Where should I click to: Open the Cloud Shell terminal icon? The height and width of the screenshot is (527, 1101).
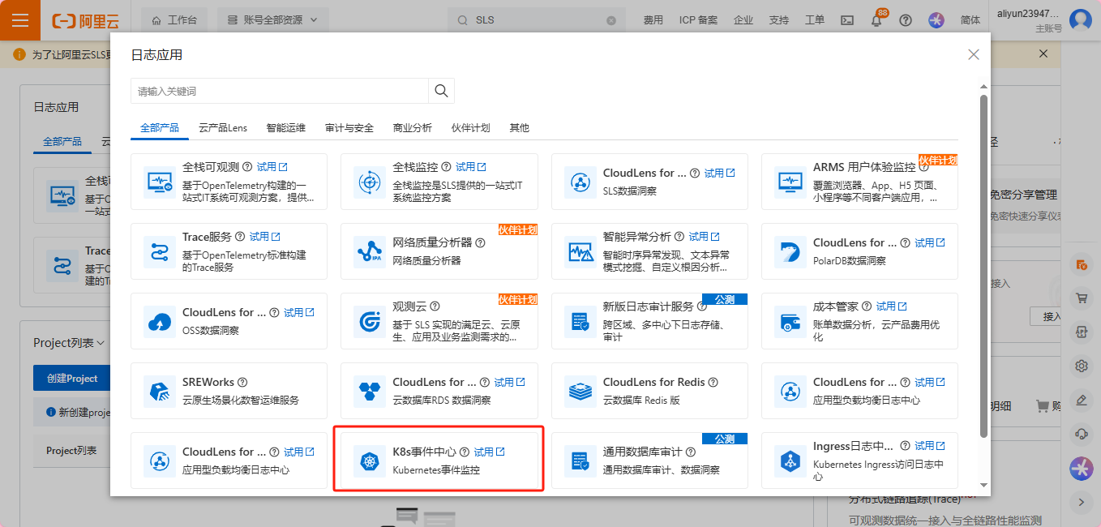(x=847, y=20)
